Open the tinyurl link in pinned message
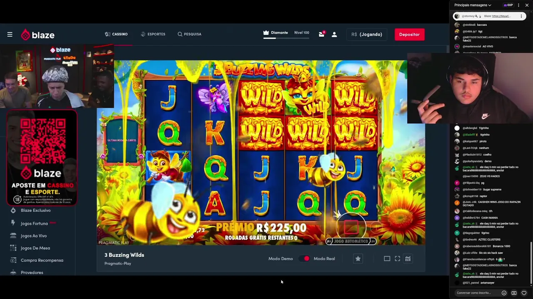 501,16
